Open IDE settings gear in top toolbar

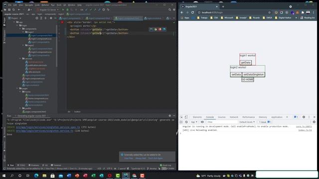(x=174, y=9)
